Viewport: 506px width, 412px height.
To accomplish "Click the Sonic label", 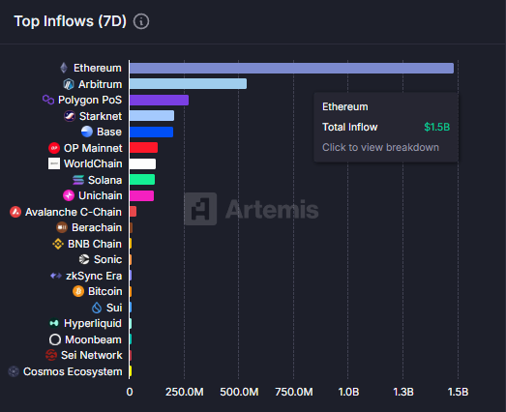I will point(107,259).
